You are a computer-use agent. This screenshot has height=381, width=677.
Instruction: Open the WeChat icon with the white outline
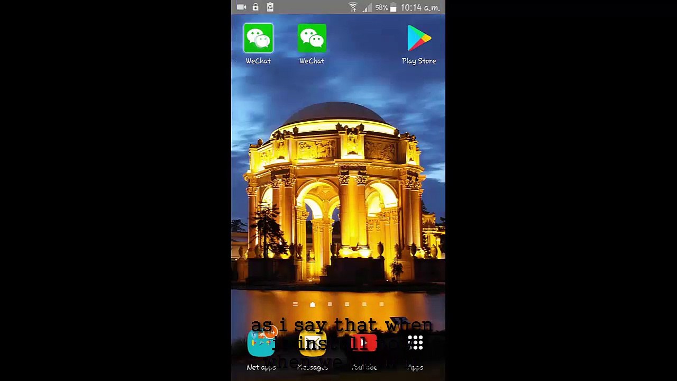[258, 39]
